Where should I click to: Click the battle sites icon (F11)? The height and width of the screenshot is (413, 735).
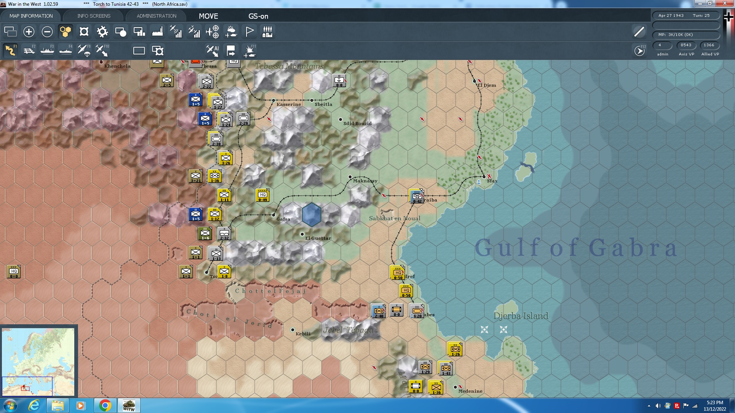click(250, 50)
